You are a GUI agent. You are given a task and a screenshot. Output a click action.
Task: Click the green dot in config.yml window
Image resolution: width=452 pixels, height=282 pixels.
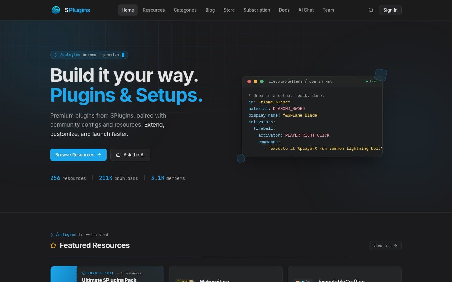pos(262,81)
